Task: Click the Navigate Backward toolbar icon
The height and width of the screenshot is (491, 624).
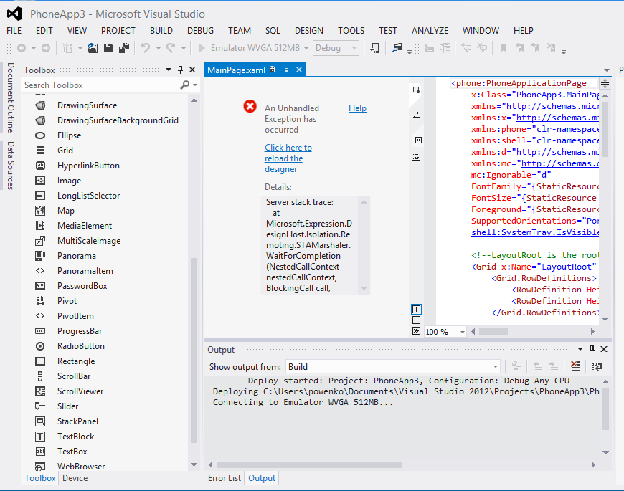Action: [22, 48]
